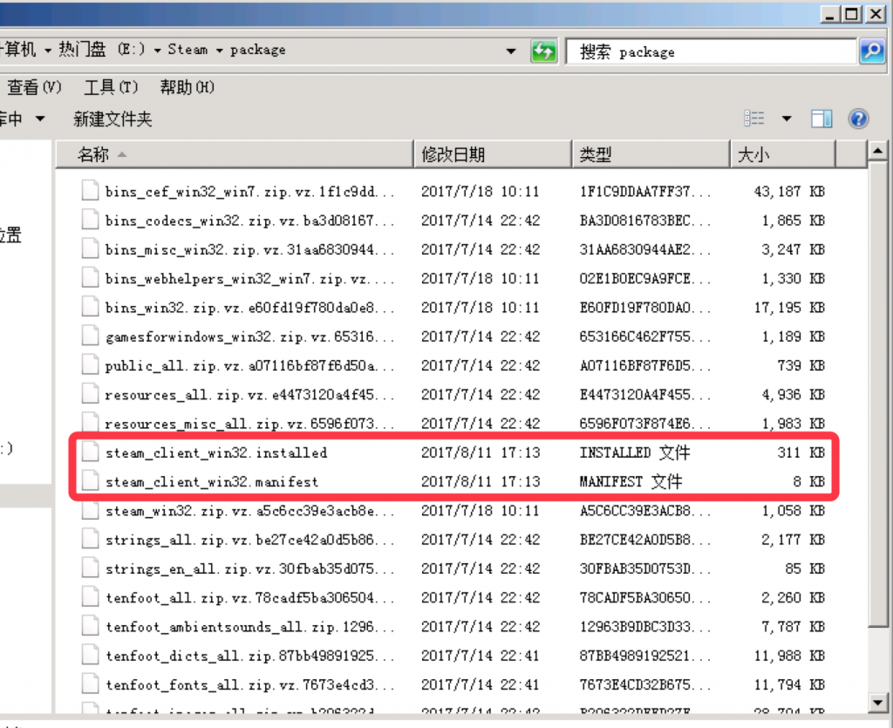Select file icon of bins_webhelpers_win32_win7.zip
Image resolution: width=893 pixels, height=728 pixels.
(x=90, y=277)
